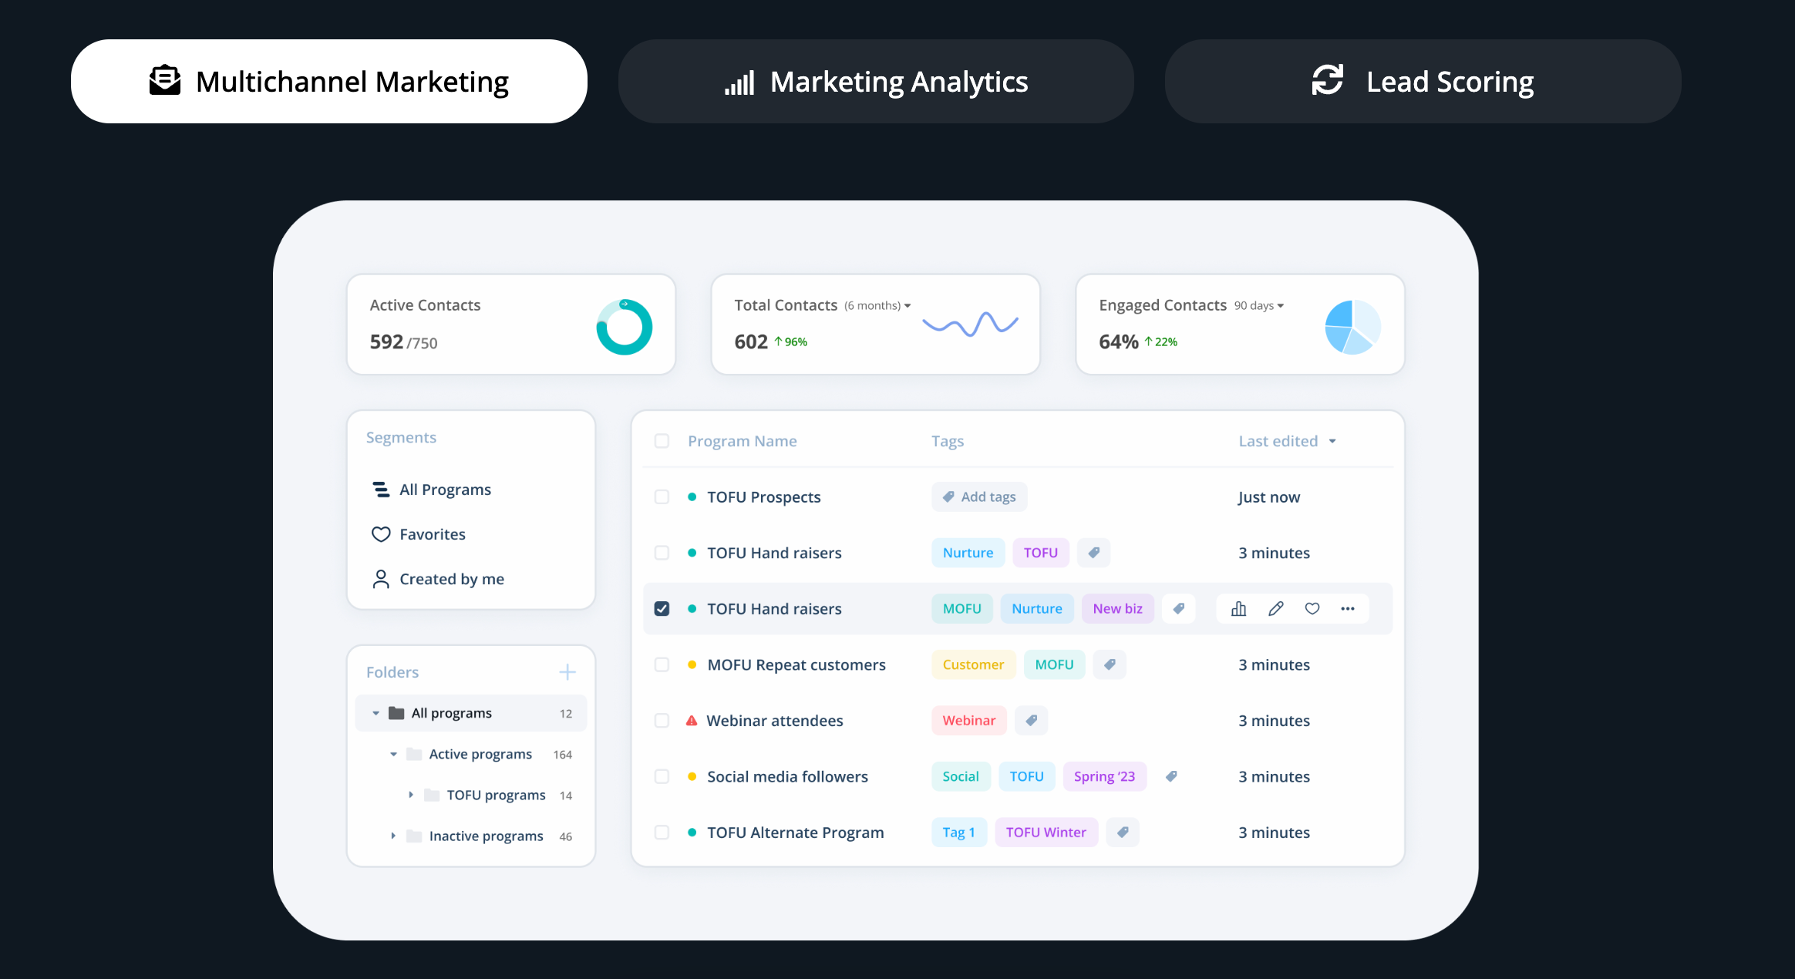
Task: Click tag icon in Webinar attendees row
Action: [x=1031, y=721]
